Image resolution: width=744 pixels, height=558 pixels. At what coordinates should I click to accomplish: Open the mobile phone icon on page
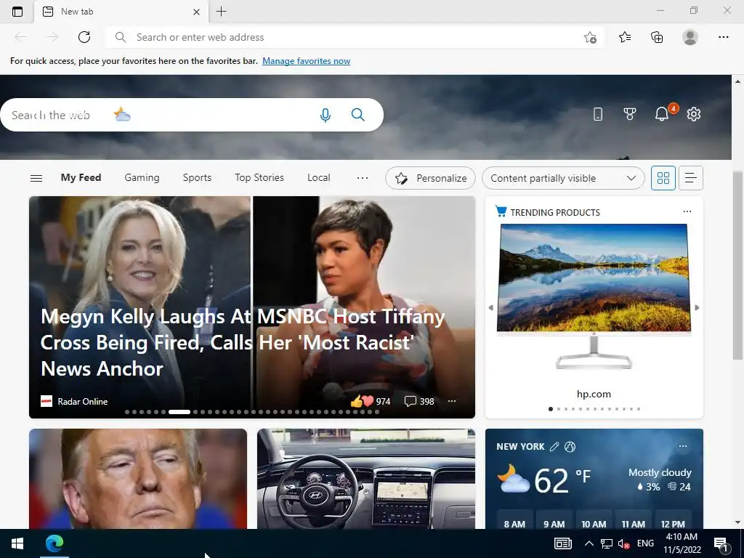598,114
